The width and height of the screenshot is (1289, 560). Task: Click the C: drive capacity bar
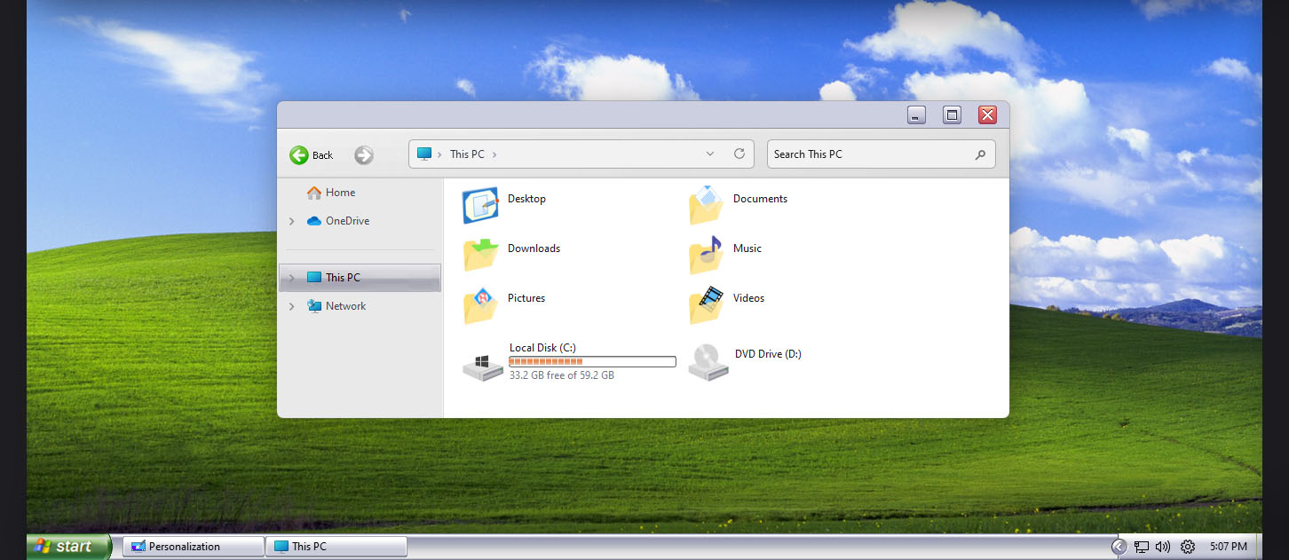591,361
